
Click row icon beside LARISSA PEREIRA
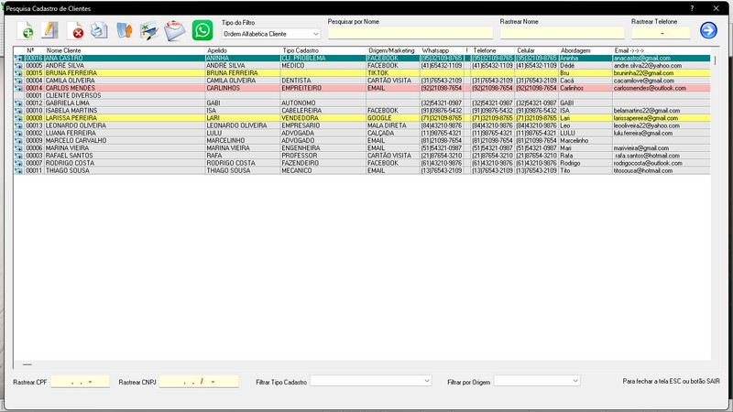click(x=18, y=118)
